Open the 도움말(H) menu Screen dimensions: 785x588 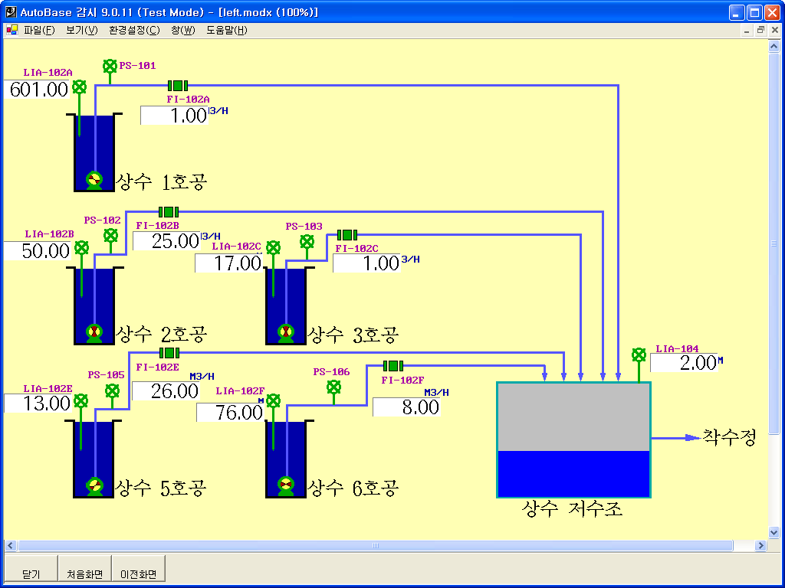point(226,31)
